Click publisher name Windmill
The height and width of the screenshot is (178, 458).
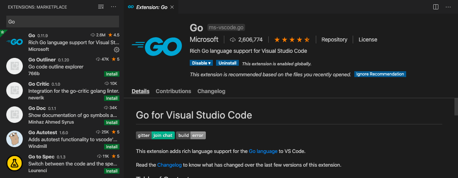(38, 146)
